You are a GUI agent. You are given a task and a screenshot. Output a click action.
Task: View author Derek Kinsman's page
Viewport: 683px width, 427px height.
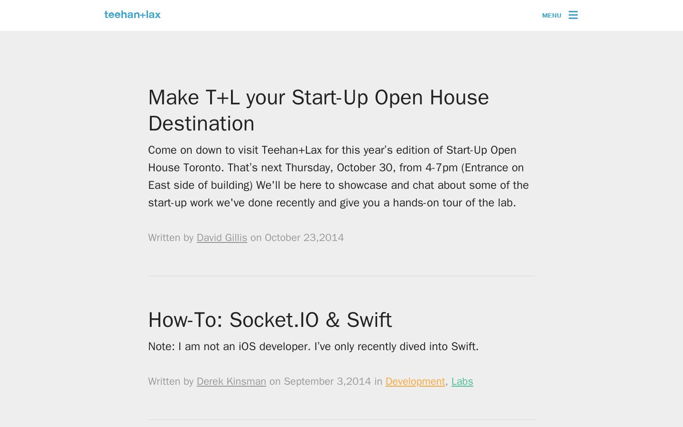pyautogui.click(x=231, y=381)
